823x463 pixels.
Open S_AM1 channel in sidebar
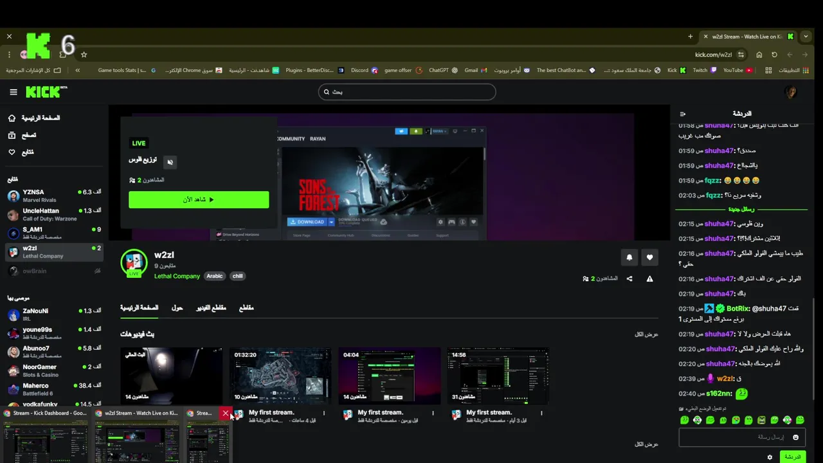click(54, 233)
